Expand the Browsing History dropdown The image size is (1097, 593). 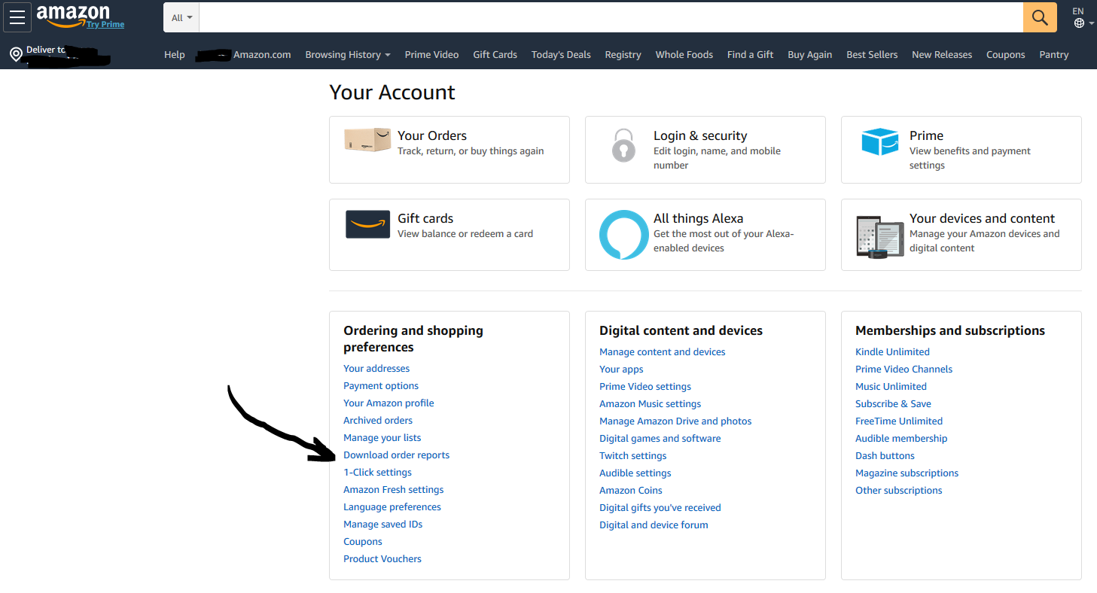(348, 54)
